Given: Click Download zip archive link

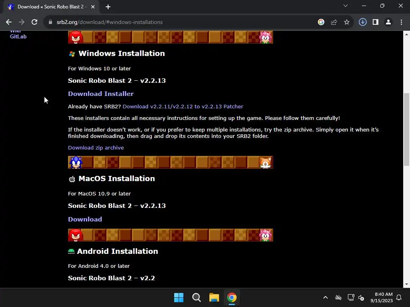Looking at the screenshot, I should pos(96,148).
